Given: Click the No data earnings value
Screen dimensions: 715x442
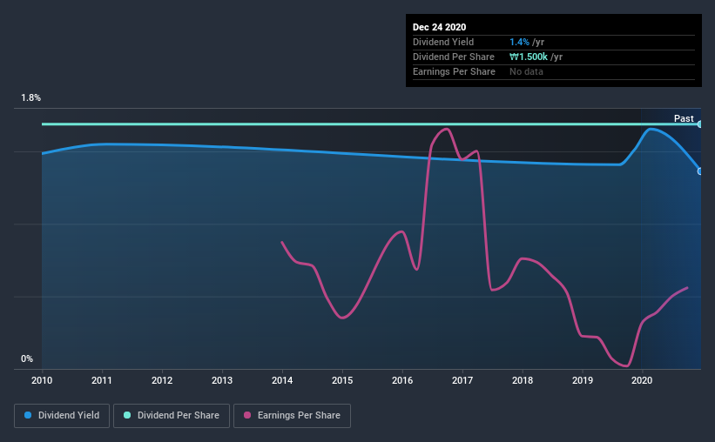Looking at the screenshot, I should point(526,71).
